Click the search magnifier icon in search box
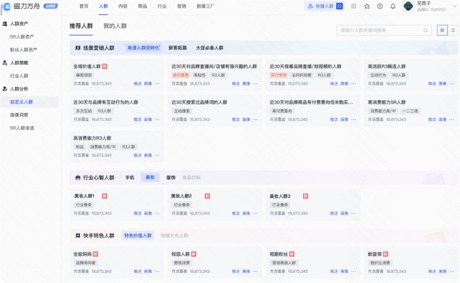Viewport: 460px width, 283px height. (x=426, y=30)
